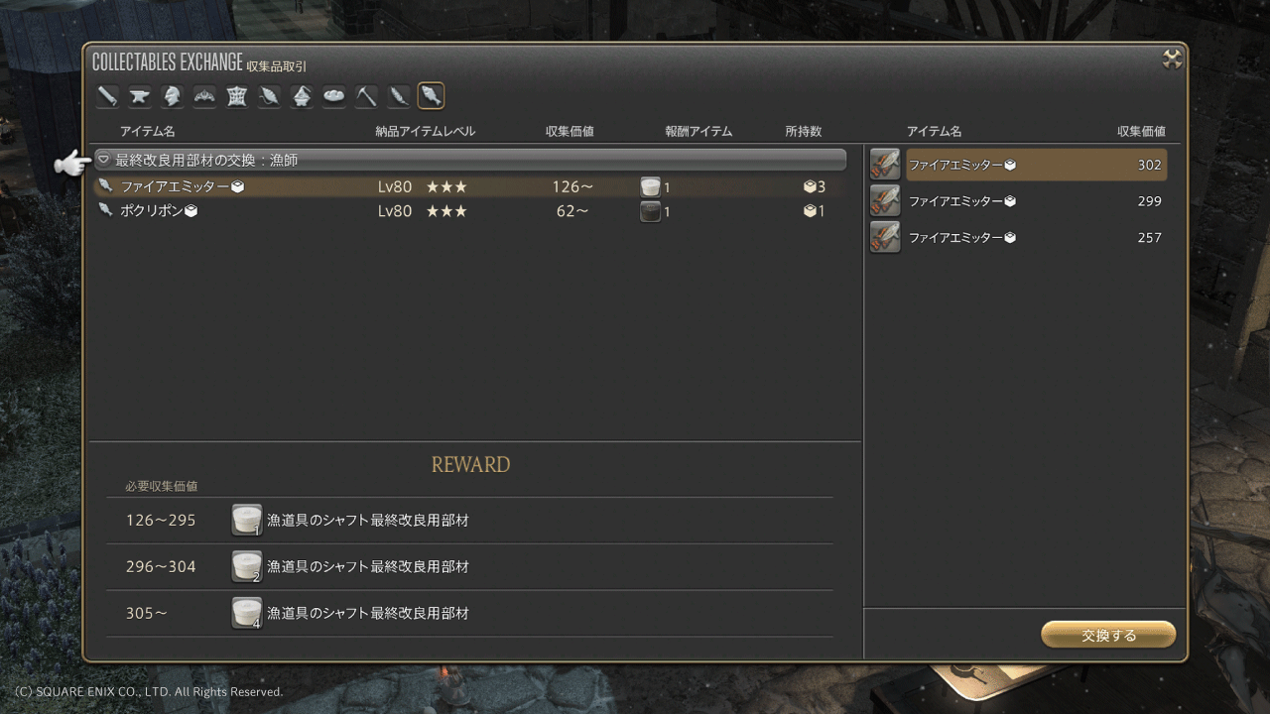Viewport: 1270px width, 714px height.
Task: Click the COLLECTABLES EXCHANGE window title
Action: (167, 61)
